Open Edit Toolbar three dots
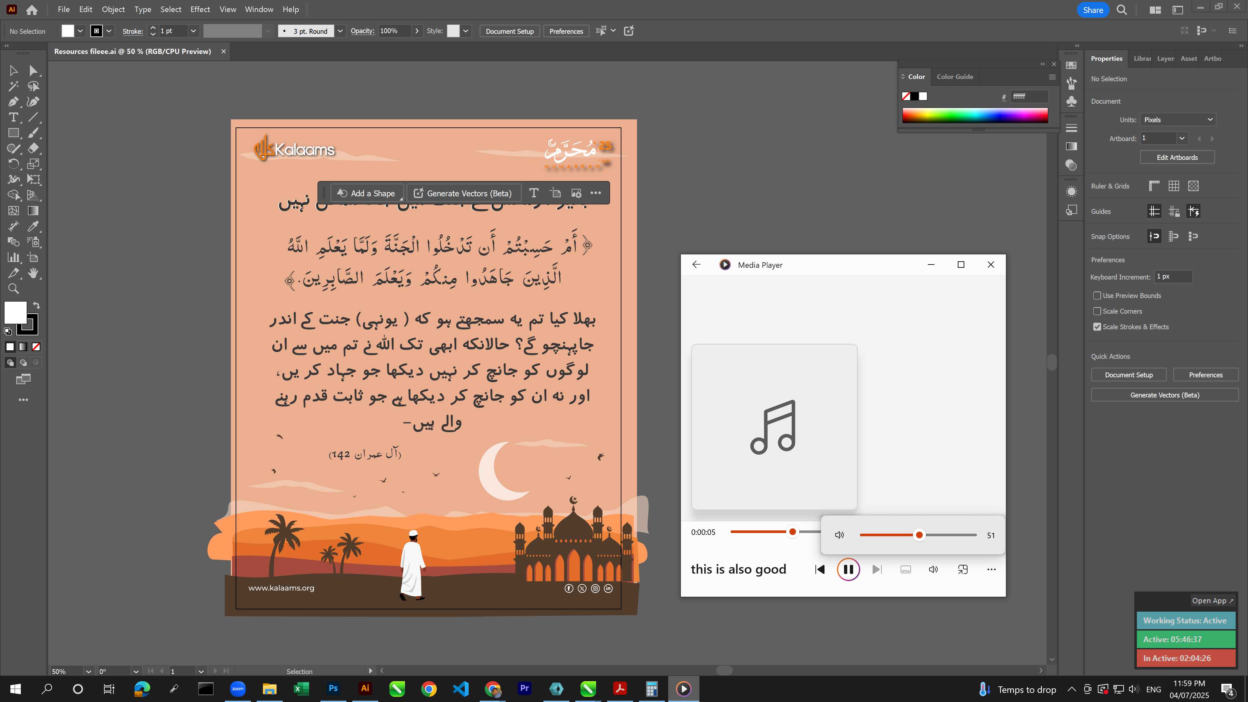The height and width of the screenshot is (702, 1248). pos(23,400)
